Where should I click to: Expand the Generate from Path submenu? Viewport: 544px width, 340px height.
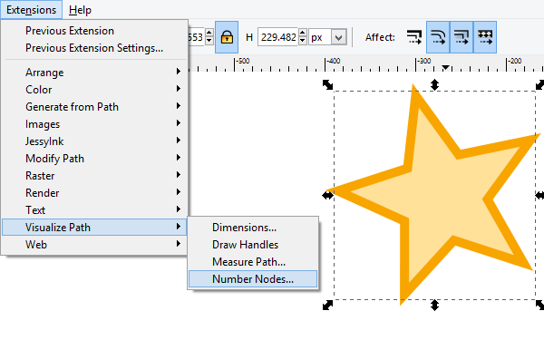(x=94, y=106)
